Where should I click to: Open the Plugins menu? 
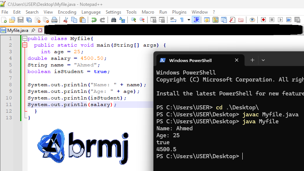coord(179,12)
